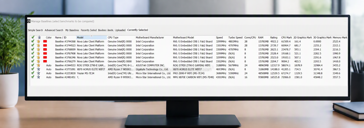This screenshot has height=128, width=364.
Task: Pick red color swatch of Baseline #3744368
Action: coord(45,42)
